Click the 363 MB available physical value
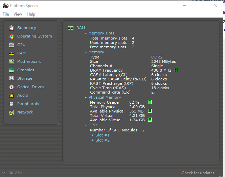Image resolution: width=225 pixels, height=177 pixels. [136, 111]
